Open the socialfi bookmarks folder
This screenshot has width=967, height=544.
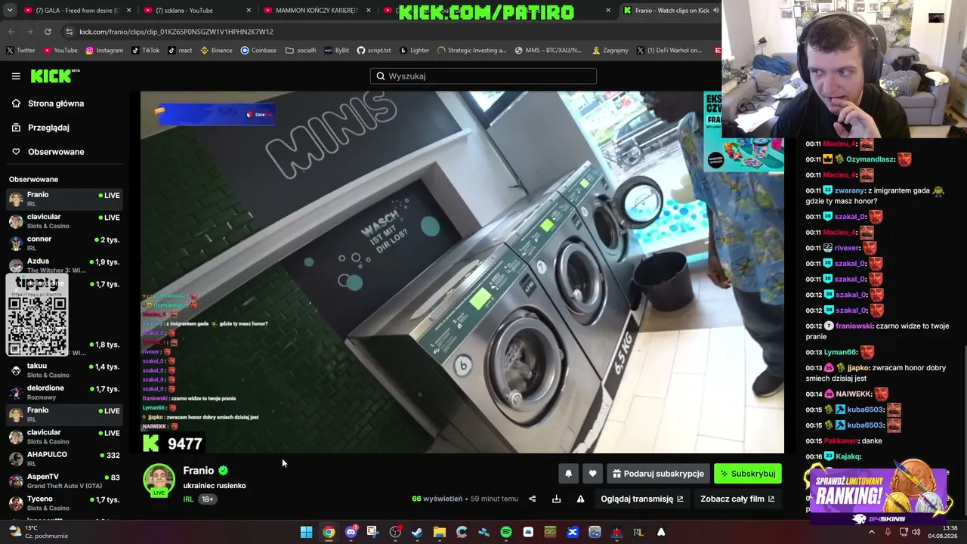pos(301,51)
